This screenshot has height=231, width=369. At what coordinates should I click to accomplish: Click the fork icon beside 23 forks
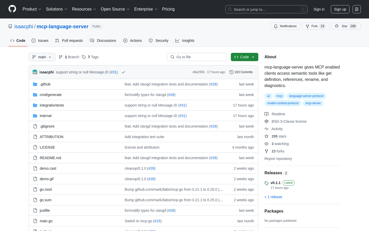tap(266, 151)
